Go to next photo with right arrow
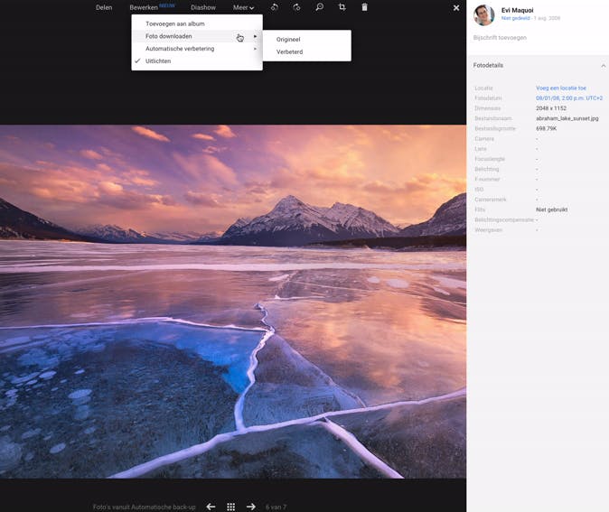Image resolution: width=609 pixels, height=512 pixels. click(251, 507)
